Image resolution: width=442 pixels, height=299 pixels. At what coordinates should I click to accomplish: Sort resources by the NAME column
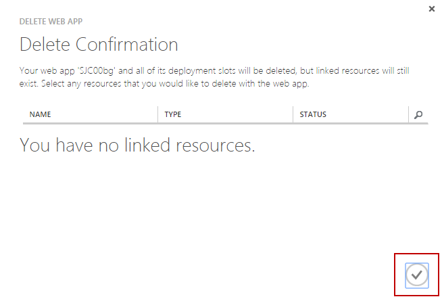(x=41, y=115)
